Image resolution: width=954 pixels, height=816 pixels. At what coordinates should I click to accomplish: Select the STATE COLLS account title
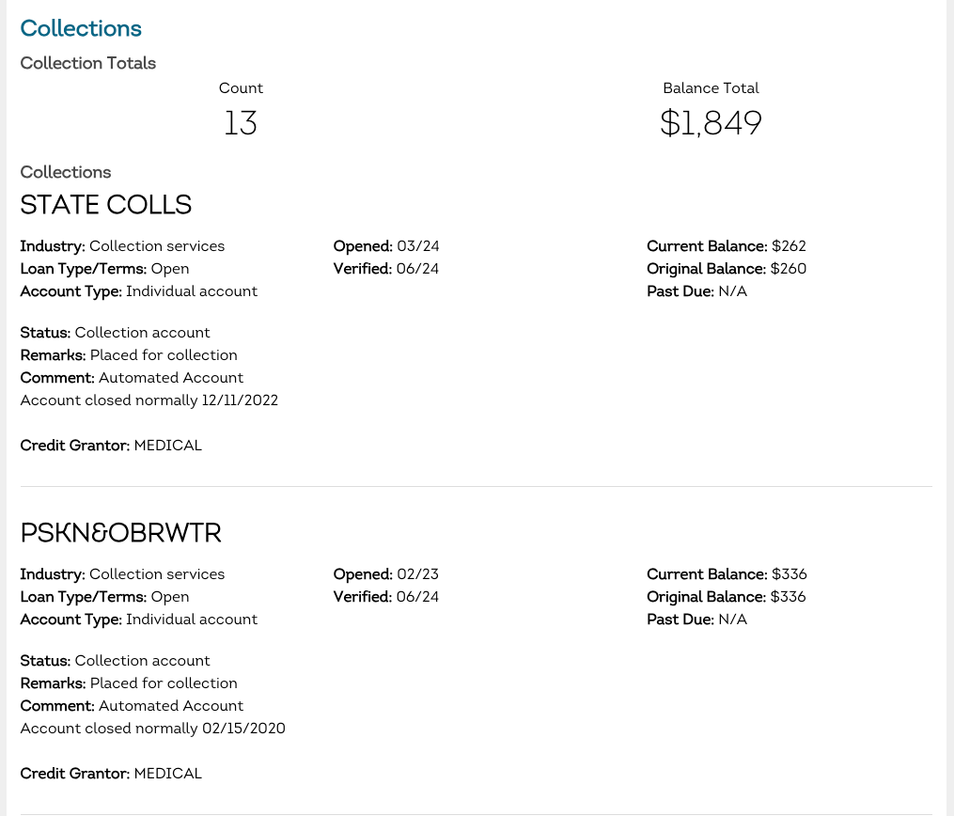pos(106,205)
